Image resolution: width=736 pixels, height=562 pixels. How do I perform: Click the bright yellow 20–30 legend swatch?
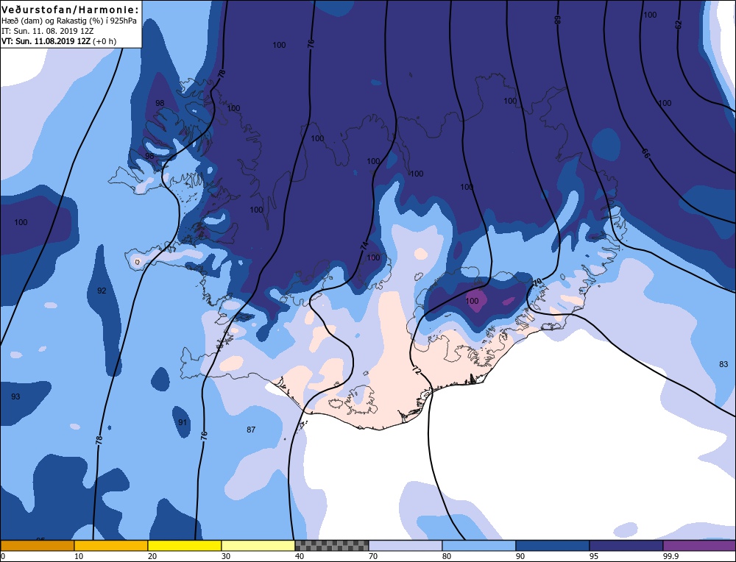click(x=185, y=545)
